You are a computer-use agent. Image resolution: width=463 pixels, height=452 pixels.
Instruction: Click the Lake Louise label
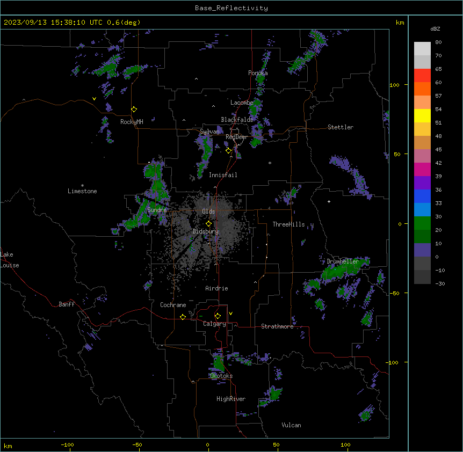coord(10,260)
